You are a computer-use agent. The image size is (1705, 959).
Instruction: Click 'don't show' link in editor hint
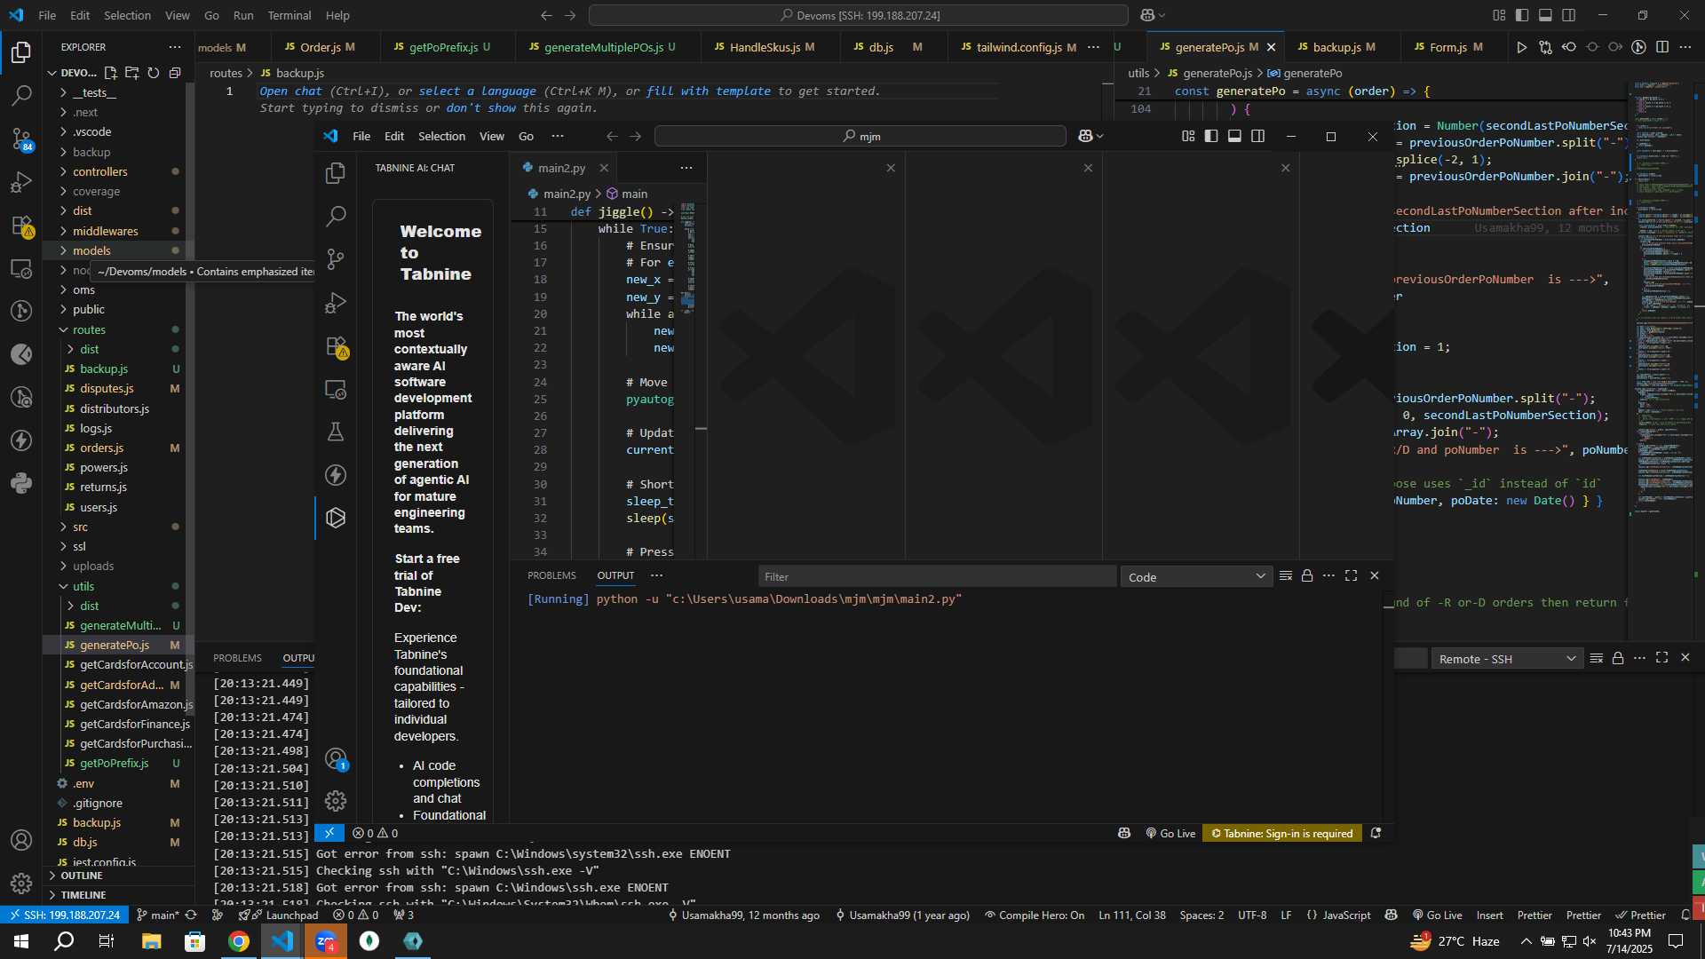coord(480,107)
